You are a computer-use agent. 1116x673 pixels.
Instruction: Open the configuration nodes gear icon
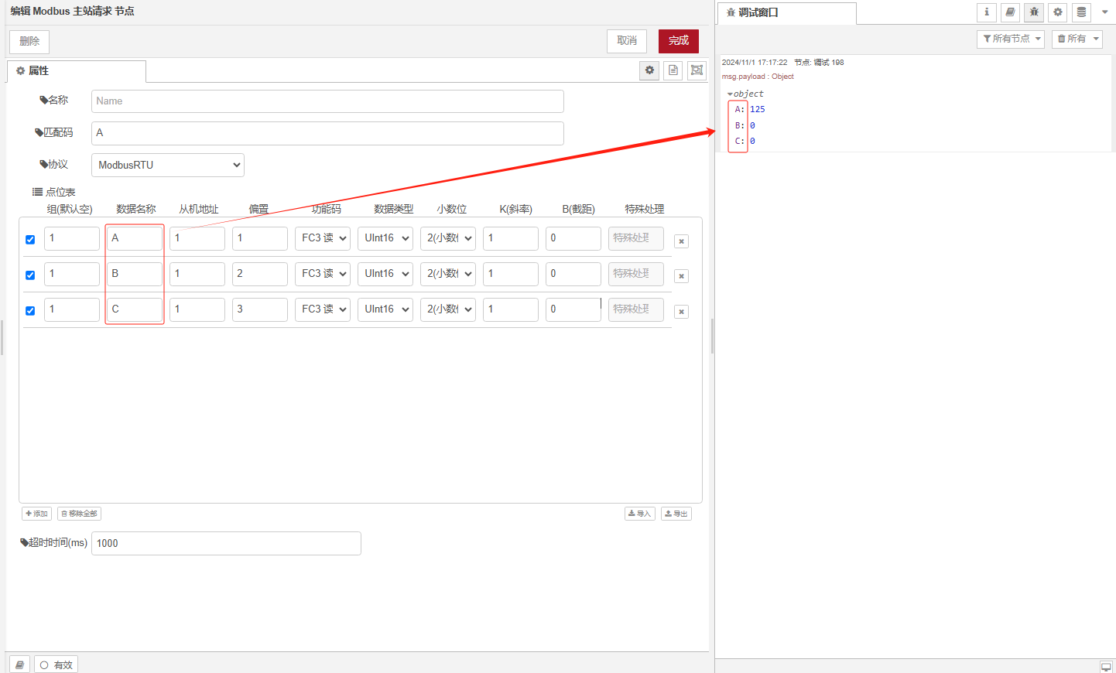pyautogui.click(x=1058, y=12)
